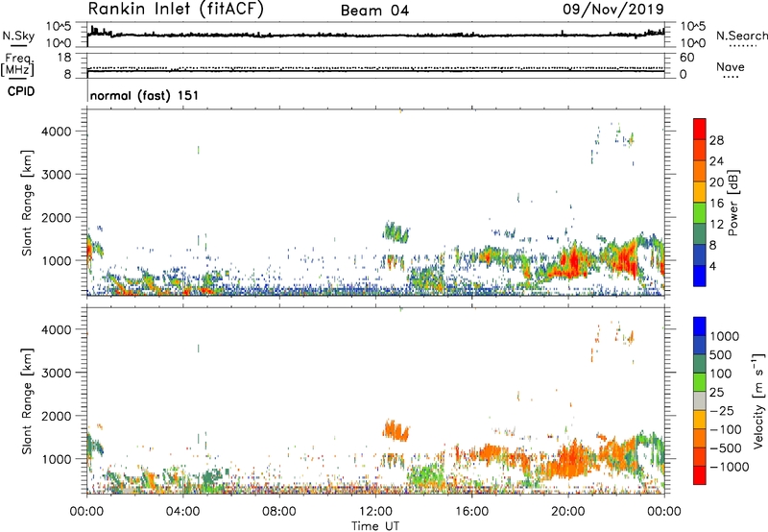The image size is (768, 532).
Task: Pick the light green 25–100 Velocity colorbar segment
Action: (700, 382)
